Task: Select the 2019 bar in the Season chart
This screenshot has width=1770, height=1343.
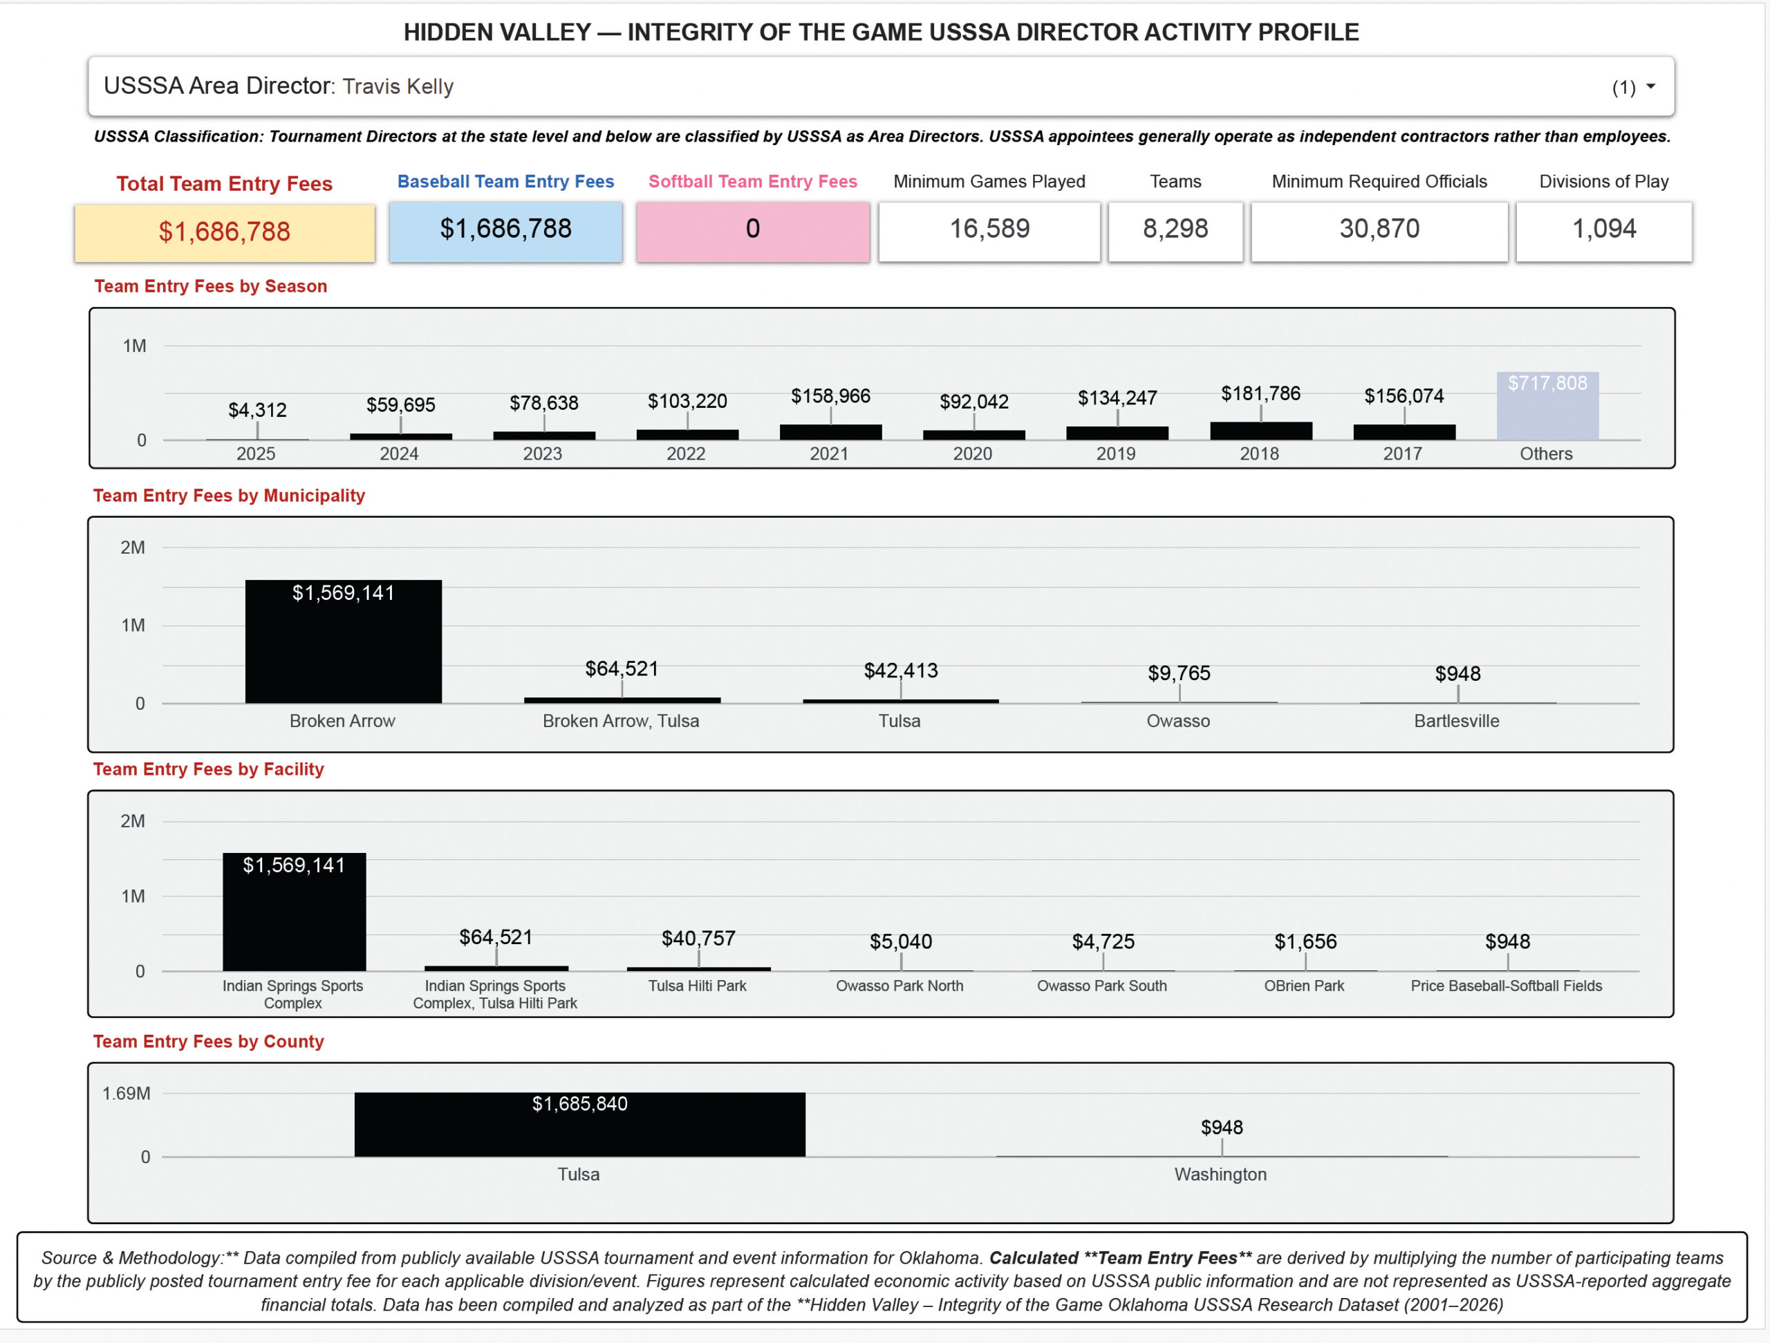Action: [1117, 433]
